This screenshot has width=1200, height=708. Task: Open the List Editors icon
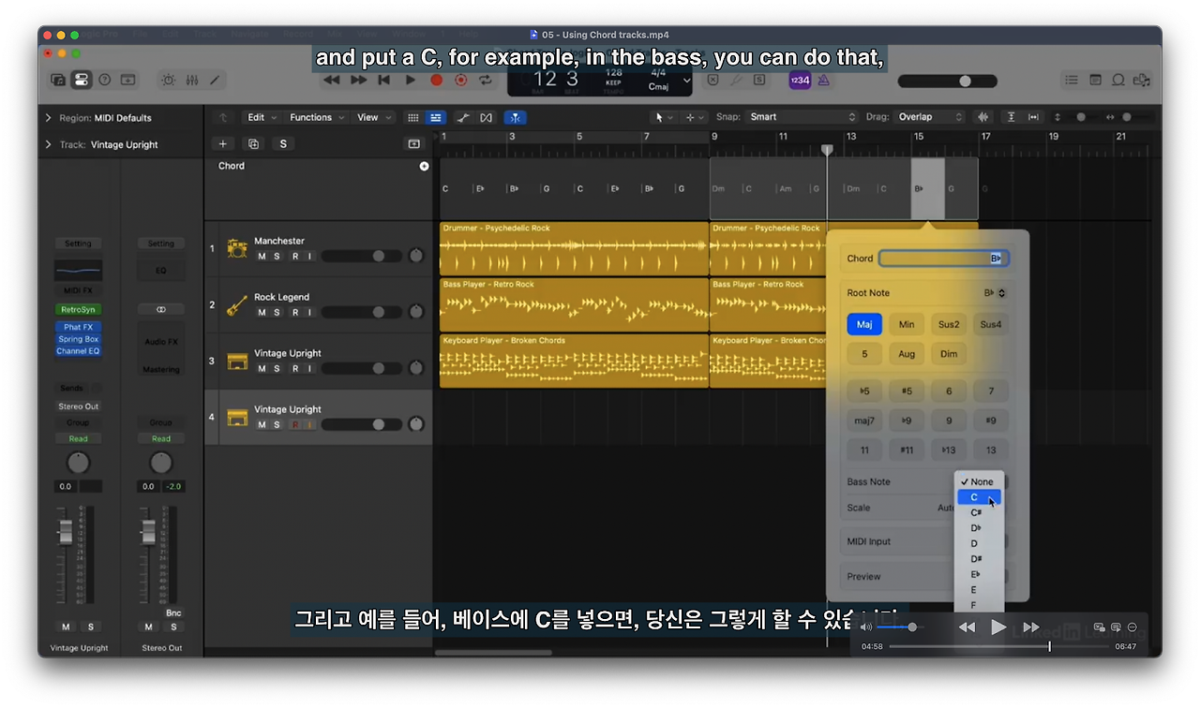pos(1072,81)
